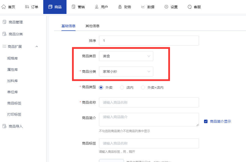Click the 商品管理 sidebar icon
The image size is (246, 162).
(4, 22)
